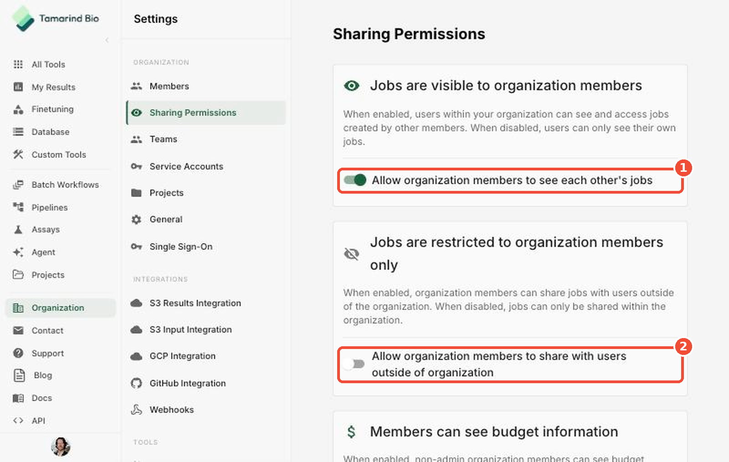
Task: Open Teams settings page
Action: pos(206,139)
